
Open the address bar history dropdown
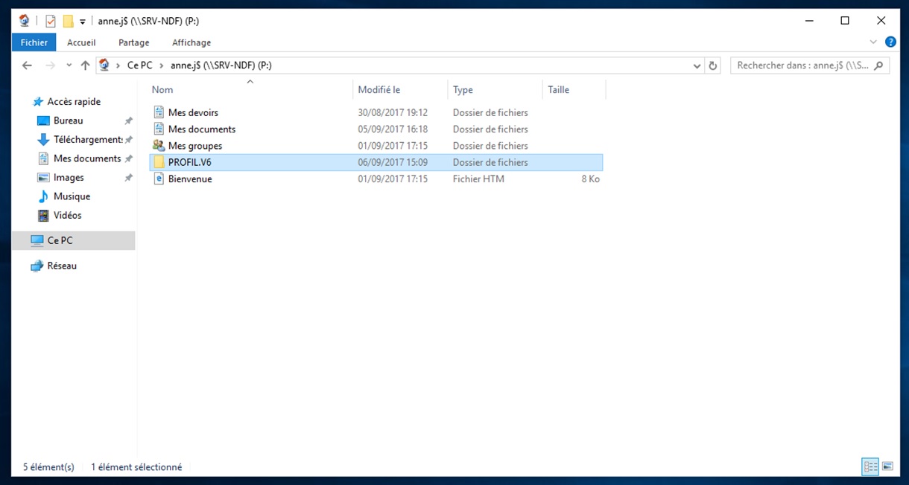(x=697, y=65)
